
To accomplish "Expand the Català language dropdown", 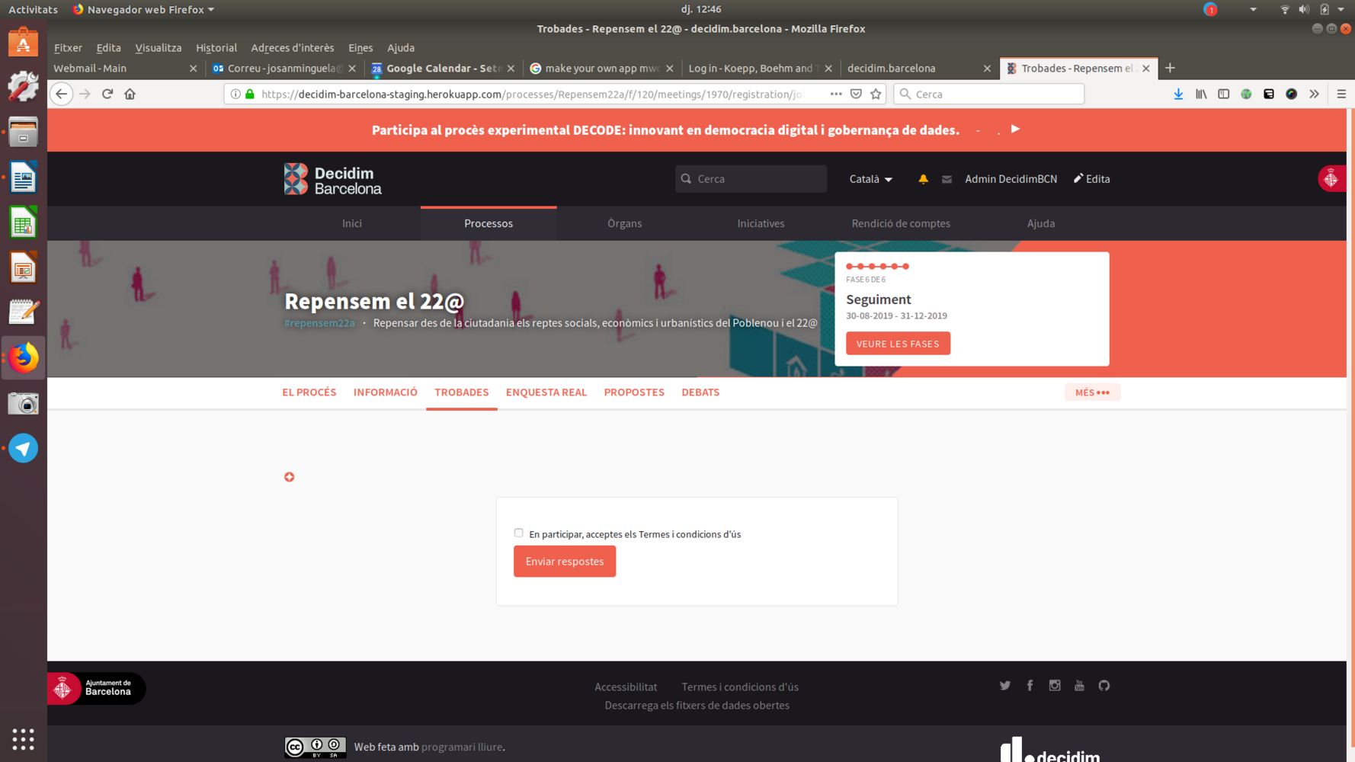I will (x=870, y=179).
